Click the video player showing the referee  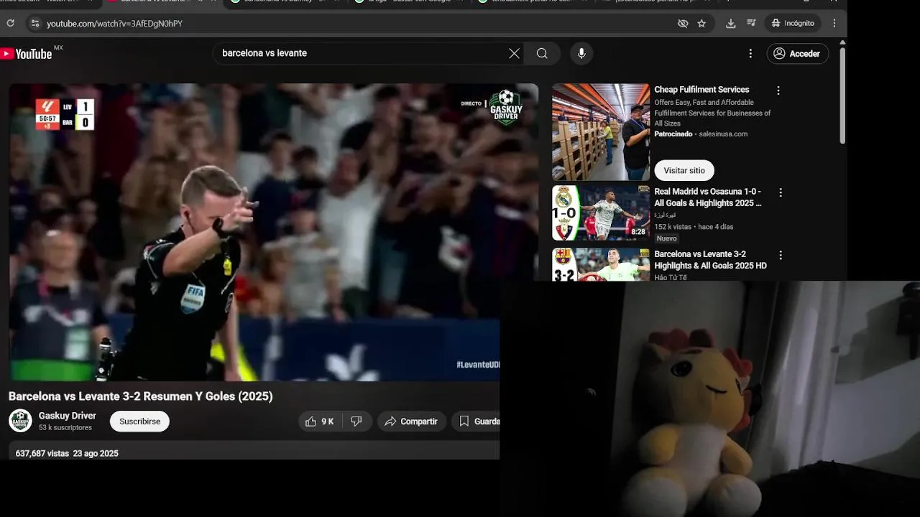coord(273,232)
